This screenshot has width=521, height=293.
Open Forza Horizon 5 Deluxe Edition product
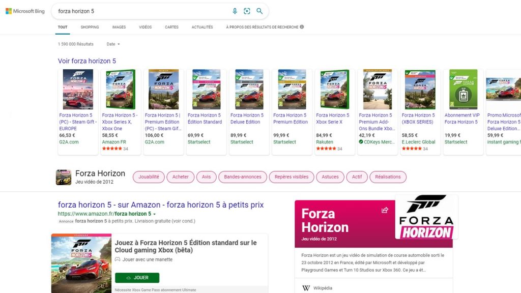tap(247, 119)
